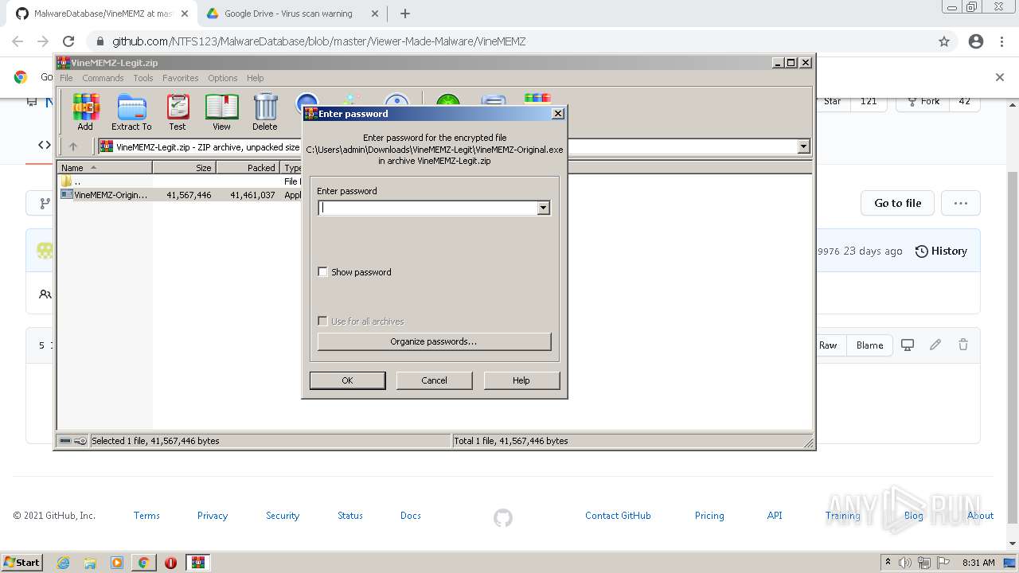Screen dimensions: 1019x573
Task: Go back in Chrome
Action: point(18,41)
